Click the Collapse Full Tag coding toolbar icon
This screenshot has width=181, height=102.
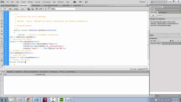click(2, 21)
